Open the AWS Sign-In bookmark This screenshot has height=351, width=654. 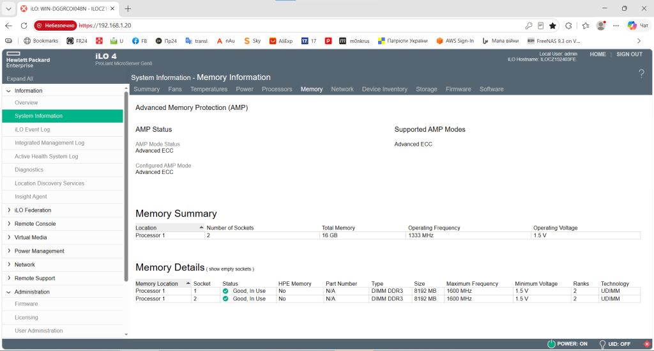coord(455,41)
